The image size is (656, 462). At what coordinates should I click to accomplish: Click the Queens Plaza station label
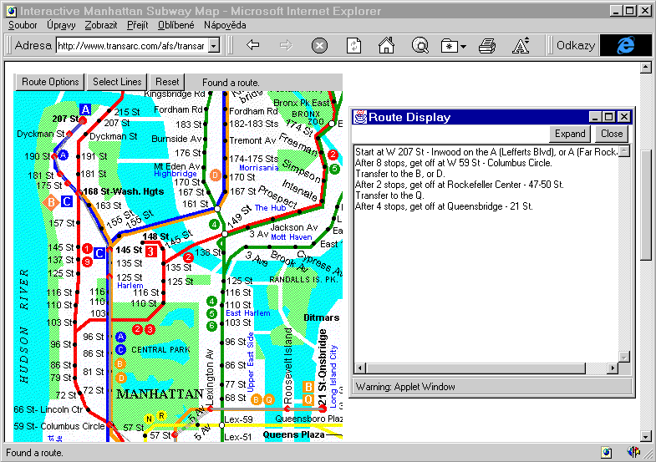point(293,434)
